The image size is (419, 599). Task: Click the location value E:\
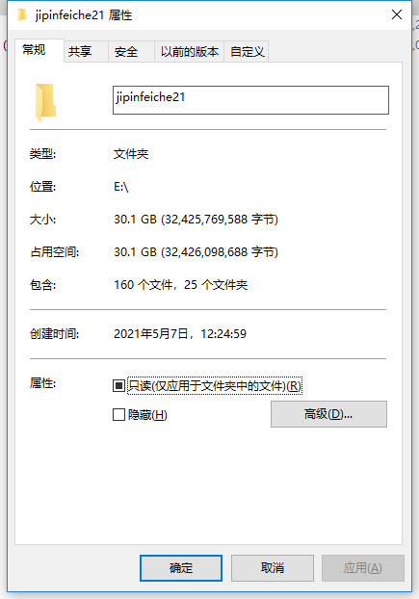coord(120,187)
